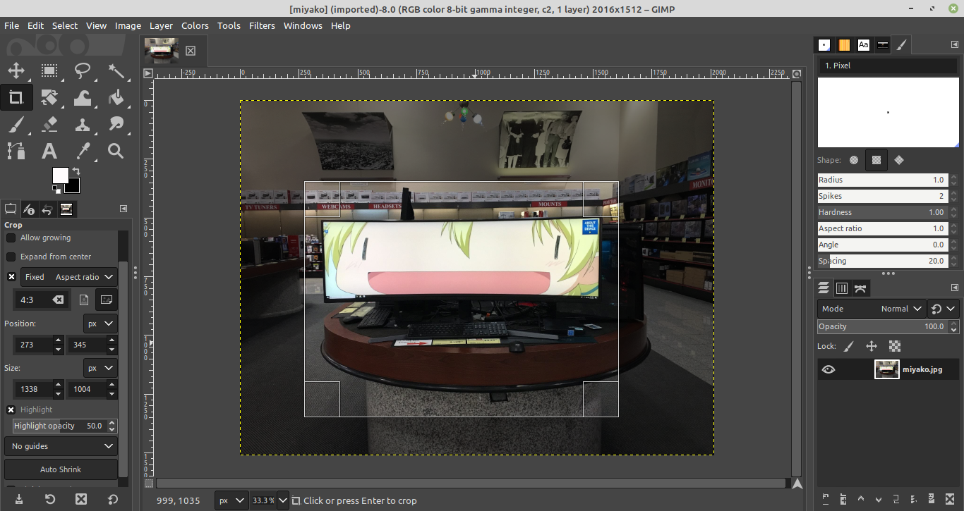Swap foreground and background colors arrow

click(76, 171)
